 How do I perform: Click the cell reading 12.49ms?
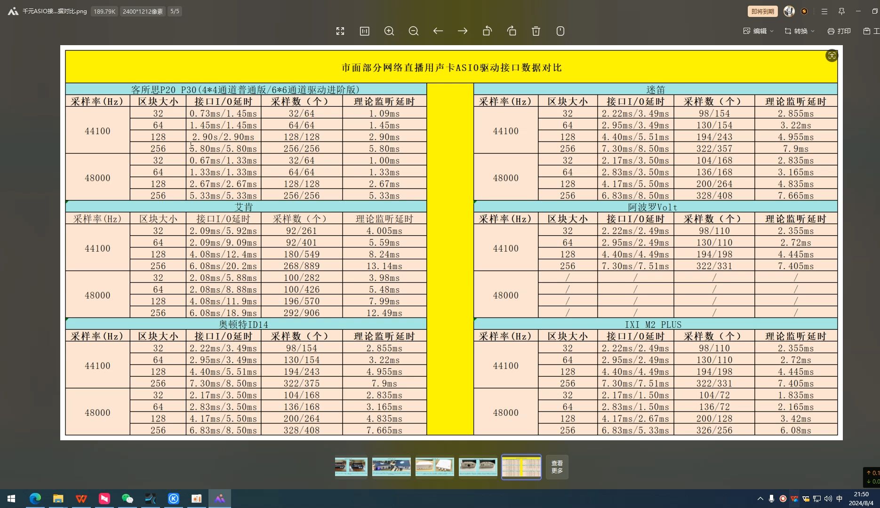384,313
